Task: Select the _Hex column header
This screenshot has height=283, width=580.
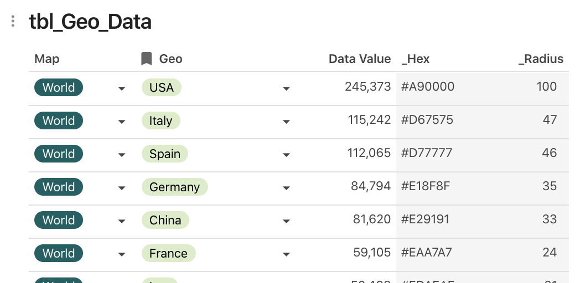Action: [x=416, y=59]
